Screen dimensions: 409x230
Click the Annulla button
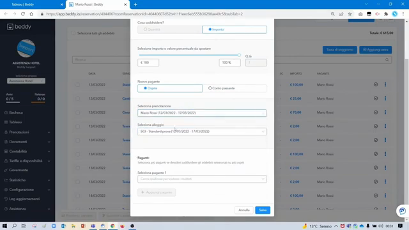pyautogui.click(x=244, y=210)
